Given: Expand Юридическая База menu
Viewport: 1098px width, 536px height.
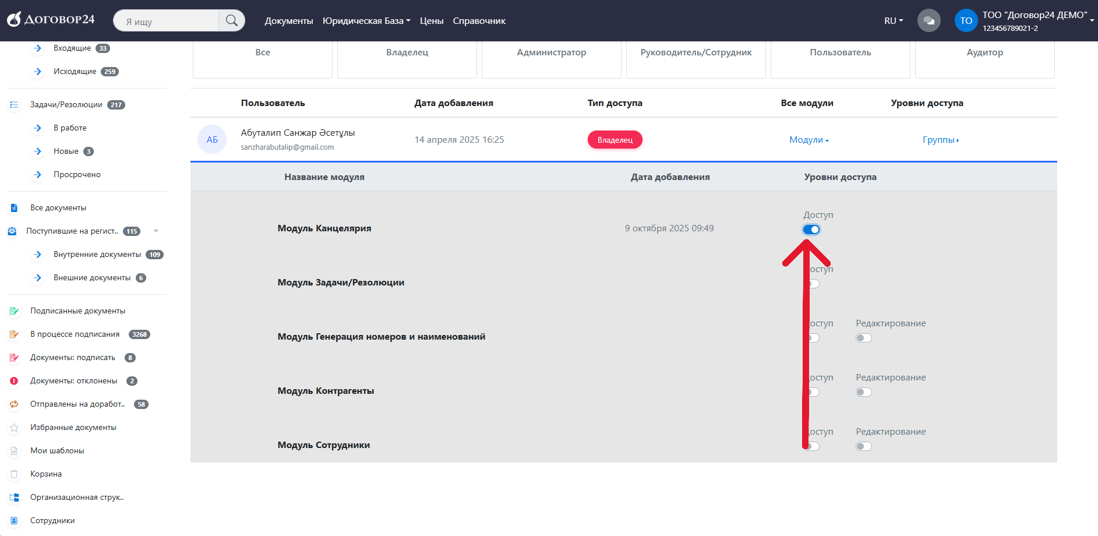Looking at the screenshot, I should pyautogui.click(x=366, y=21).
